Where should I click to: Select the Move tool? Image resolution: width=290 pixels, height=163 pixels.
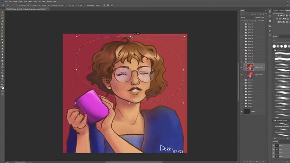(x=2, y=12)
